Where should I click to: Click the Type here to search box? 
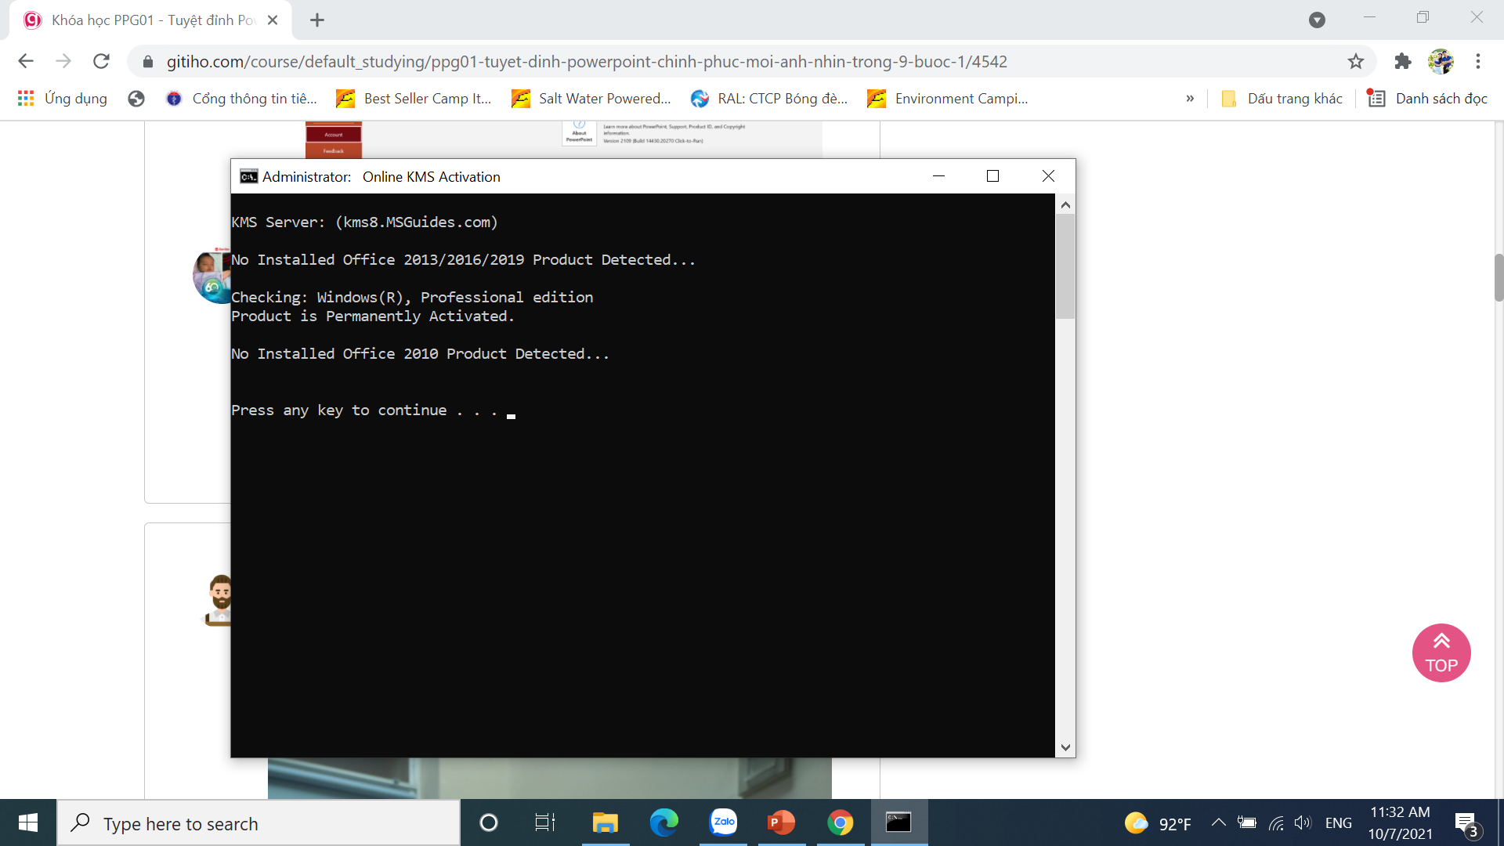click(x=258, y=823)
